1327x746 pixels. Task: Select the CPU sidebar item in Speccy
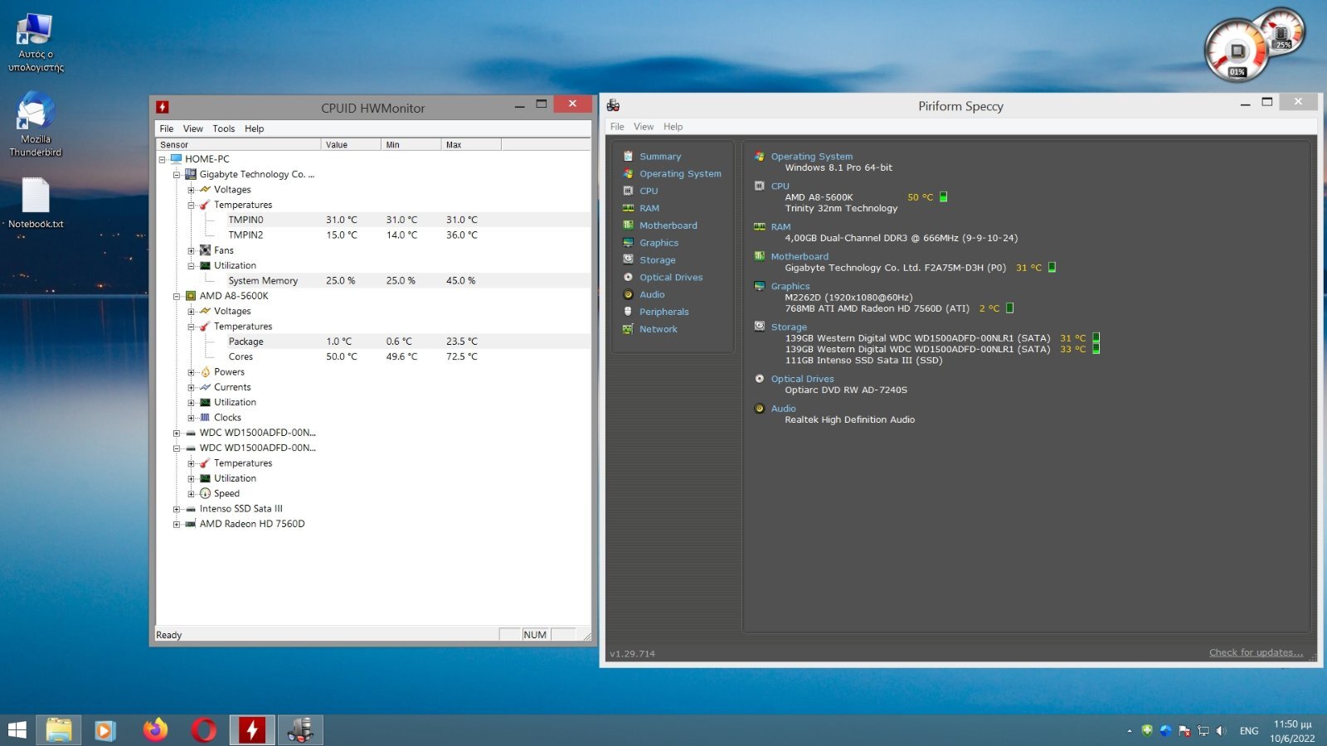(649, 191)
